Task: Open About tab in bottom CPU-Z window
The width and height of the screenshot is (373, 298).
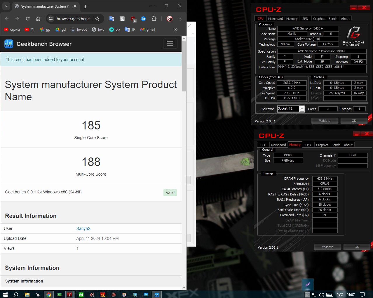Action: pyautogui.click(x=348, y=145)
